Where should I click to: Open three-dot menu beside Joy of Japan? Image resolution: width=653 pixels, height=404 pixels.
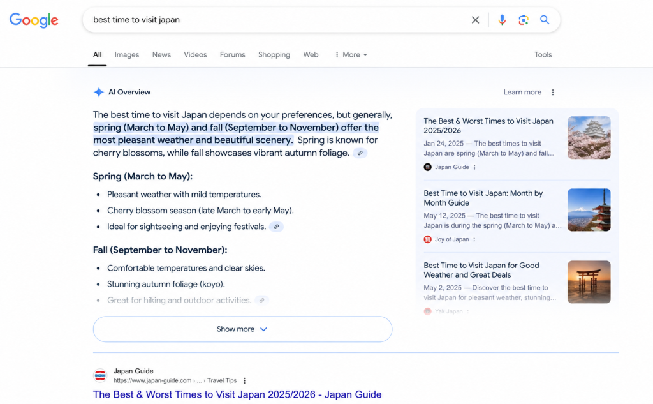pyautogui.click(x=474, y=239)
